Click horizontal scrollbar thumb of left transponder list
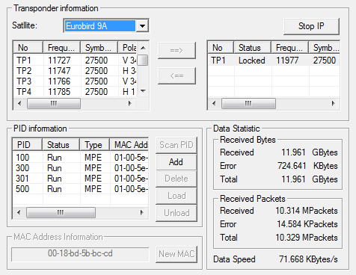The width and height of the screenshot is (356, 275). tap(54, 103)
